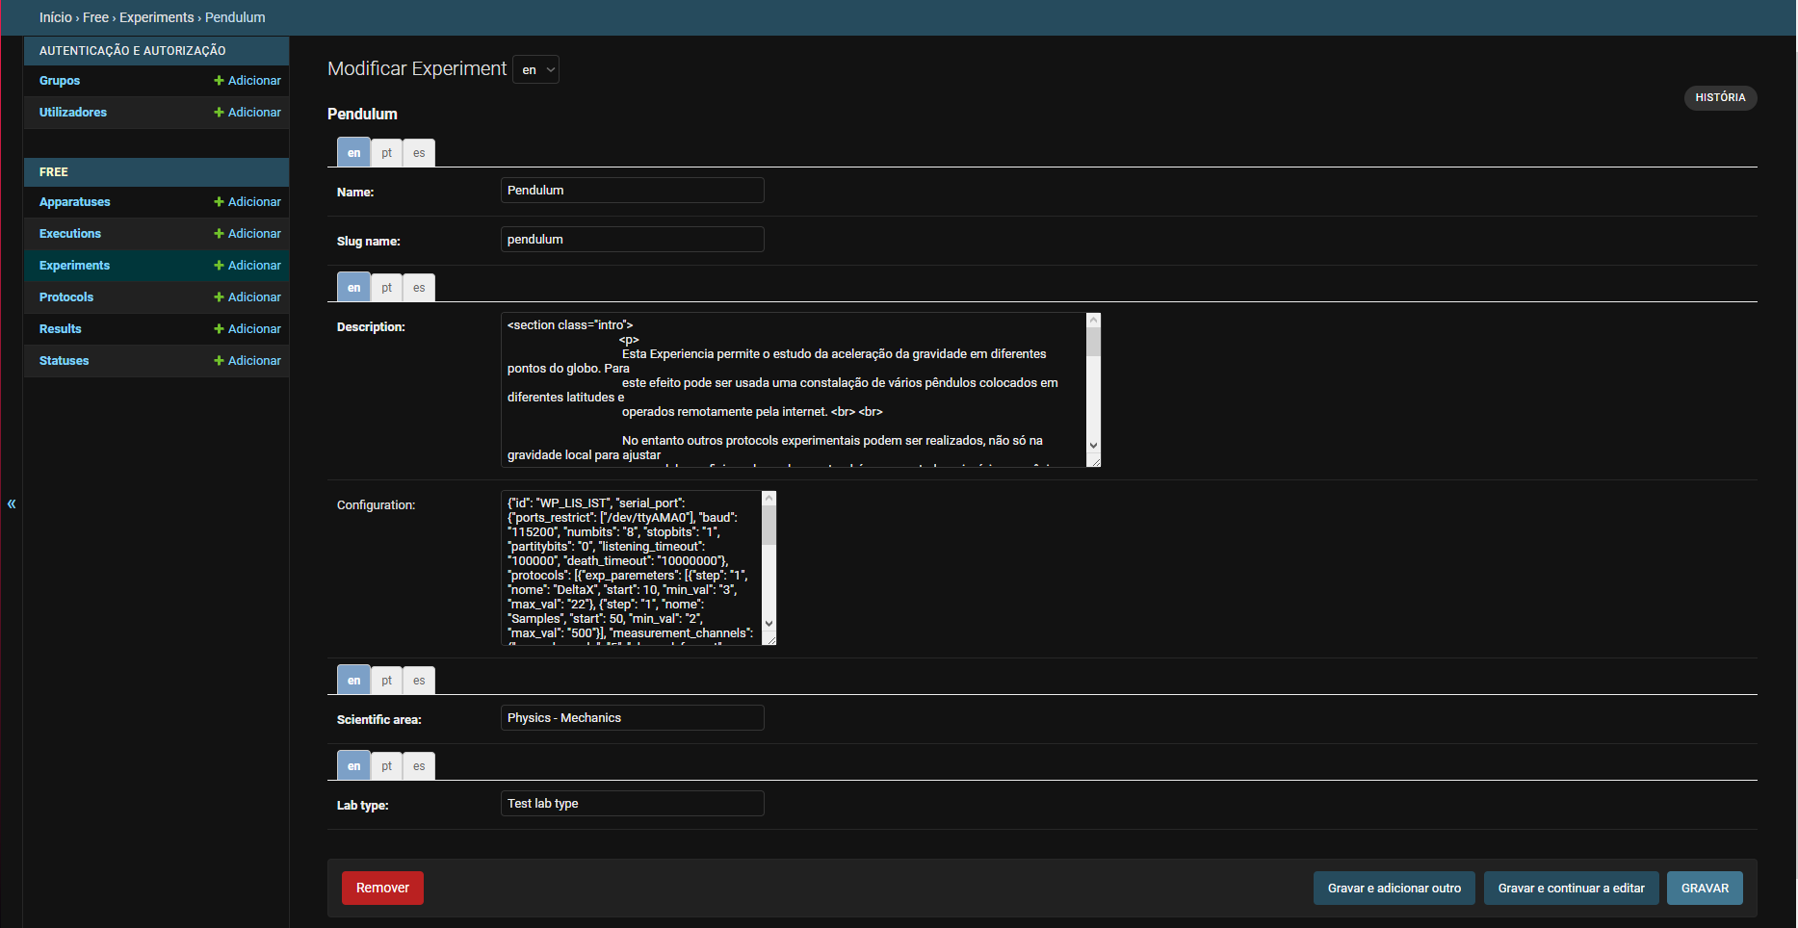
Task: Click Description scrollbar up arrow
Action: click(x=1093, y=320)
